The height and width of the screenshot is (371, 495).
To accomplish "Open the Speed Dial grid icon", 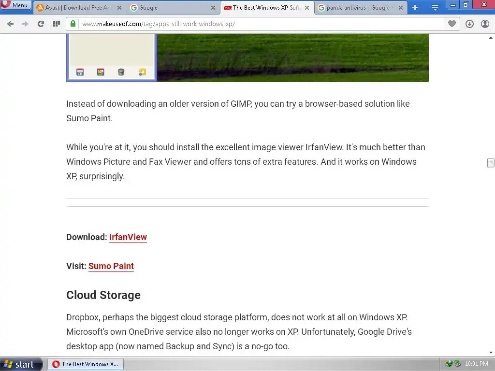I will click(x=57, y=24).
